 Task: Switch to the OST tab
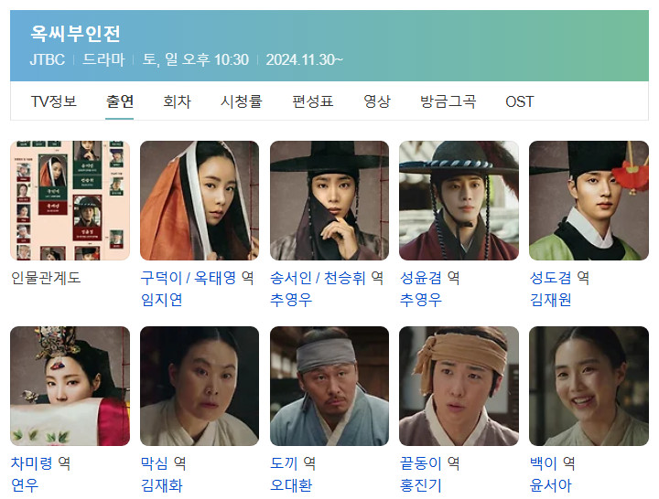point(520,101)
